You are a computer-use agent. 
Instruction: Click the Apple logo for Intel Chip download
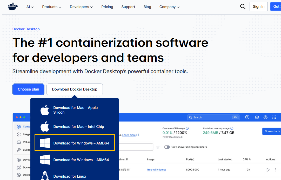click(45, 127)
